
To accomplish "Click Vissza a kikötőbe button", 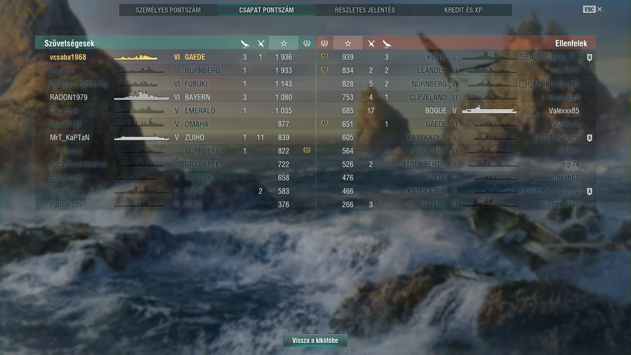I will pos(315,341).
